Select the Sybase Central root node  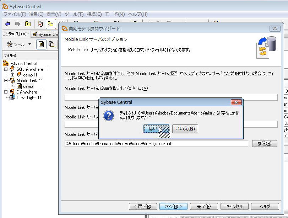tap(23, 63)
